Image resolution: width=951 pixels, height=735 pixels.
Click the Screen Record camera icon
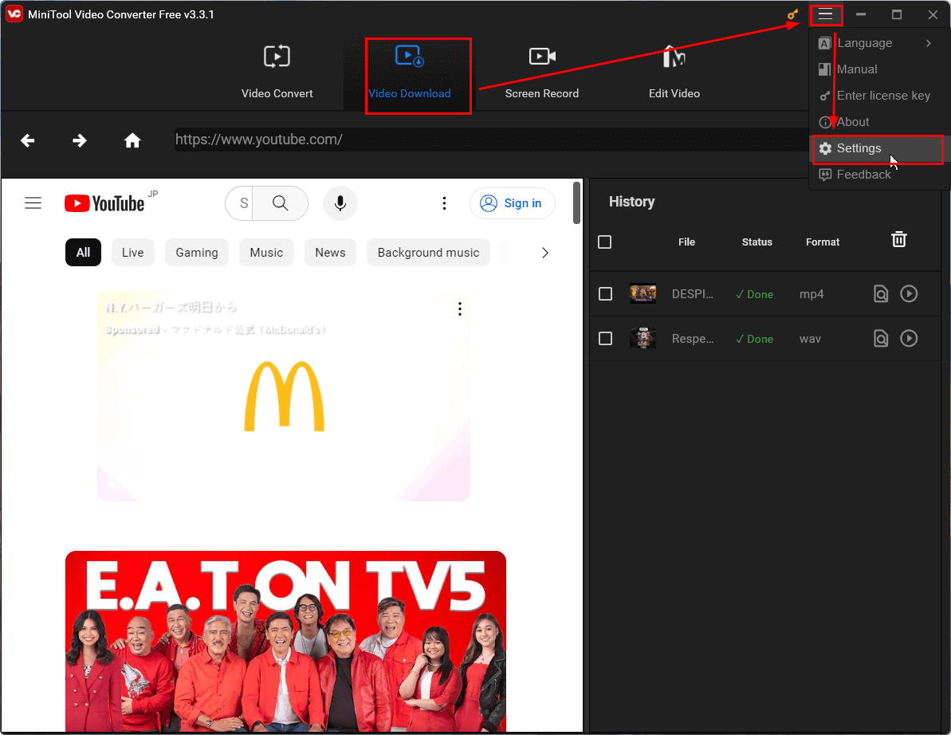pyautogui.click(x=542, y=57)
